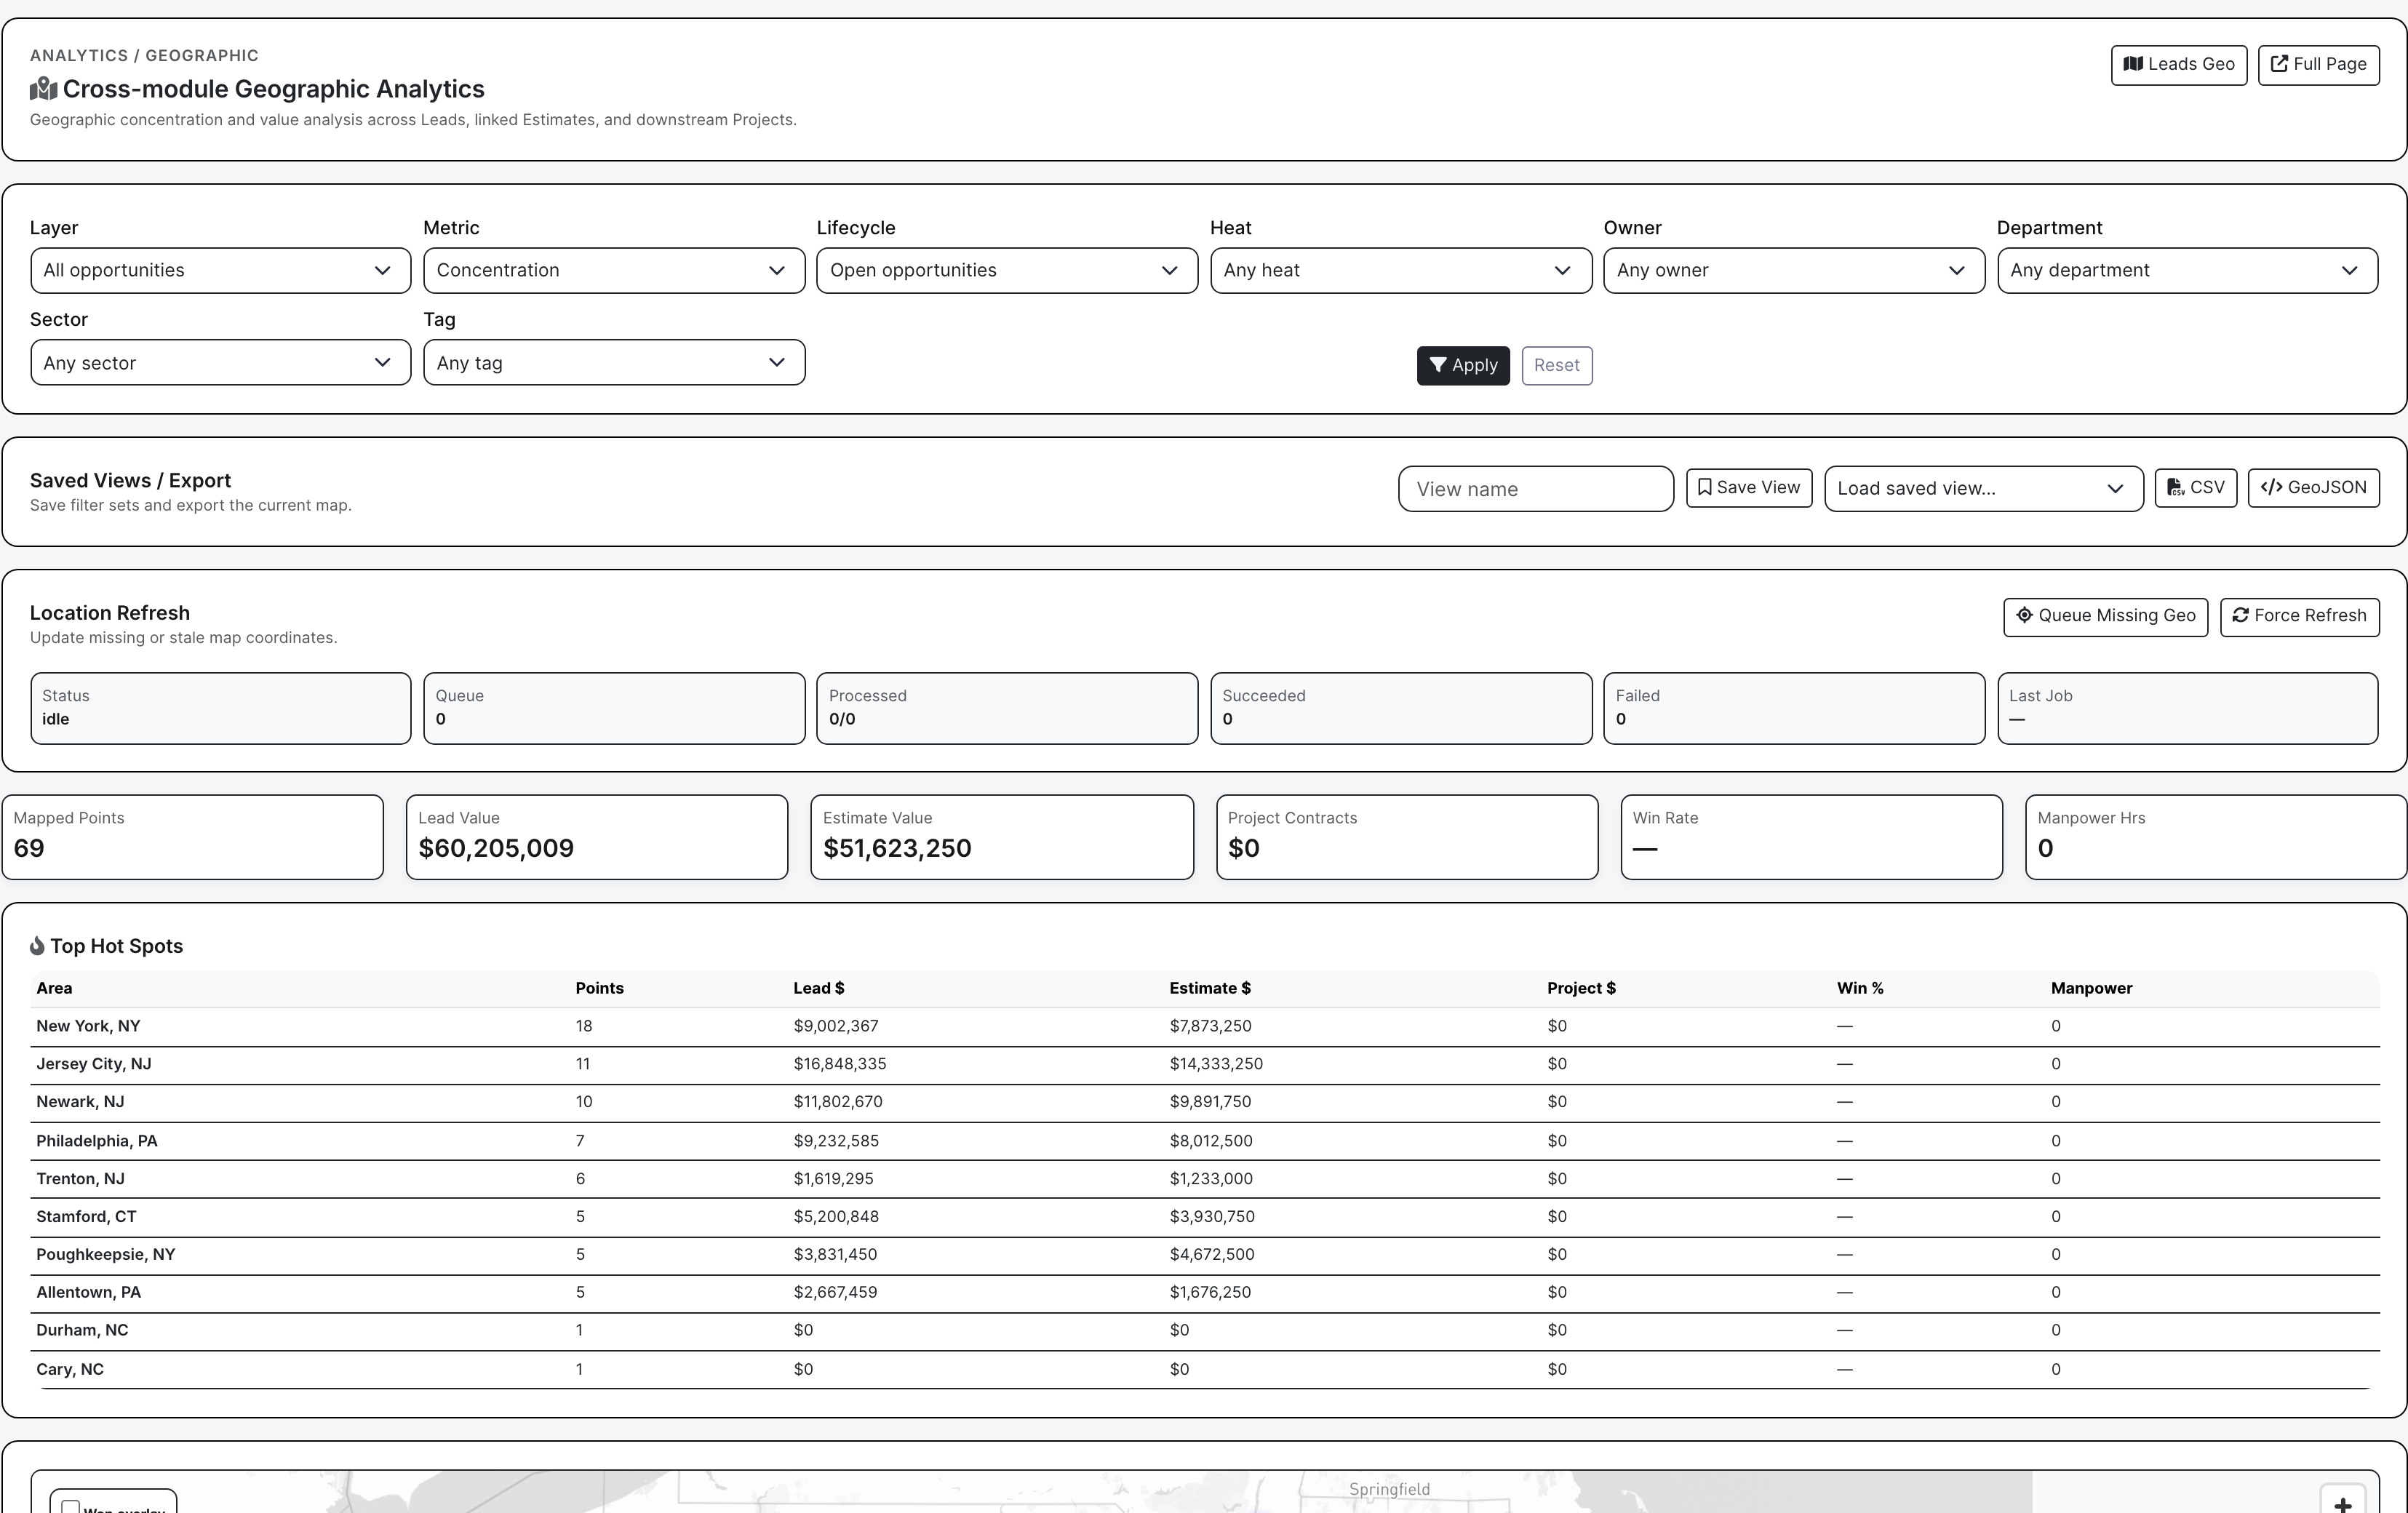Select the Project Contracts card
Viewport: 2408px width, 1513px height.
click(x=1407, y=838)
